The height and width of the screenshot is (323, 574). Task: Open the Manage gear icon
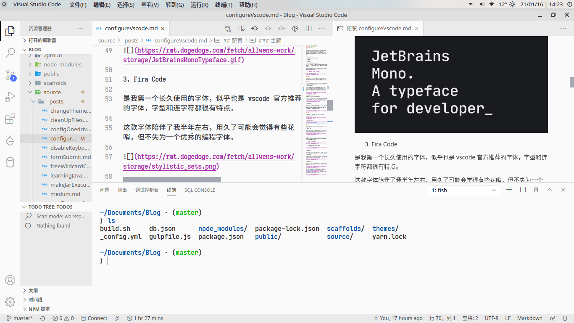[x=10, y=302]
